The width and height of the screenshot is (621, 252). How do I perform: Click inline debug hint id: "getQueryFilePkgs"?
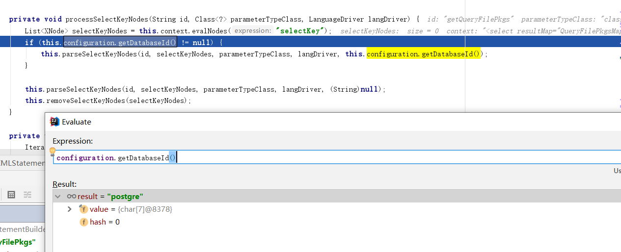click(x=471, y=19)
